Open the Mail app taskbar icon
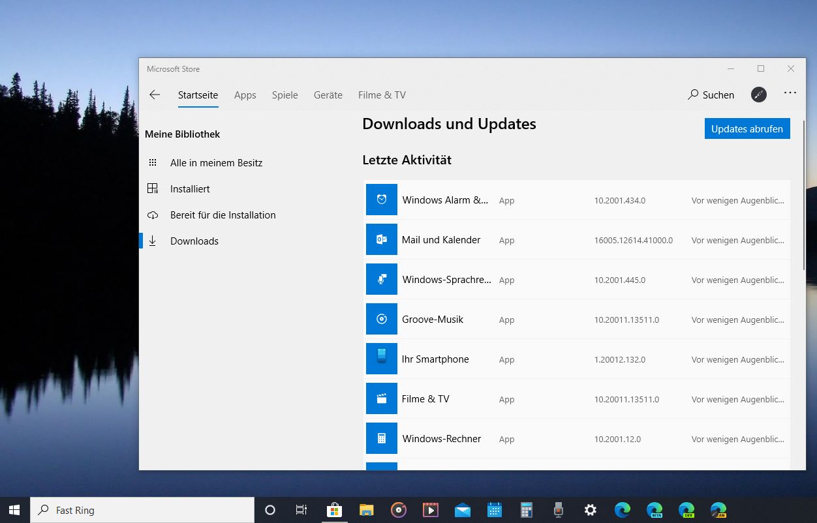Screen dimensions: 817x523 (x=462, y=510)
